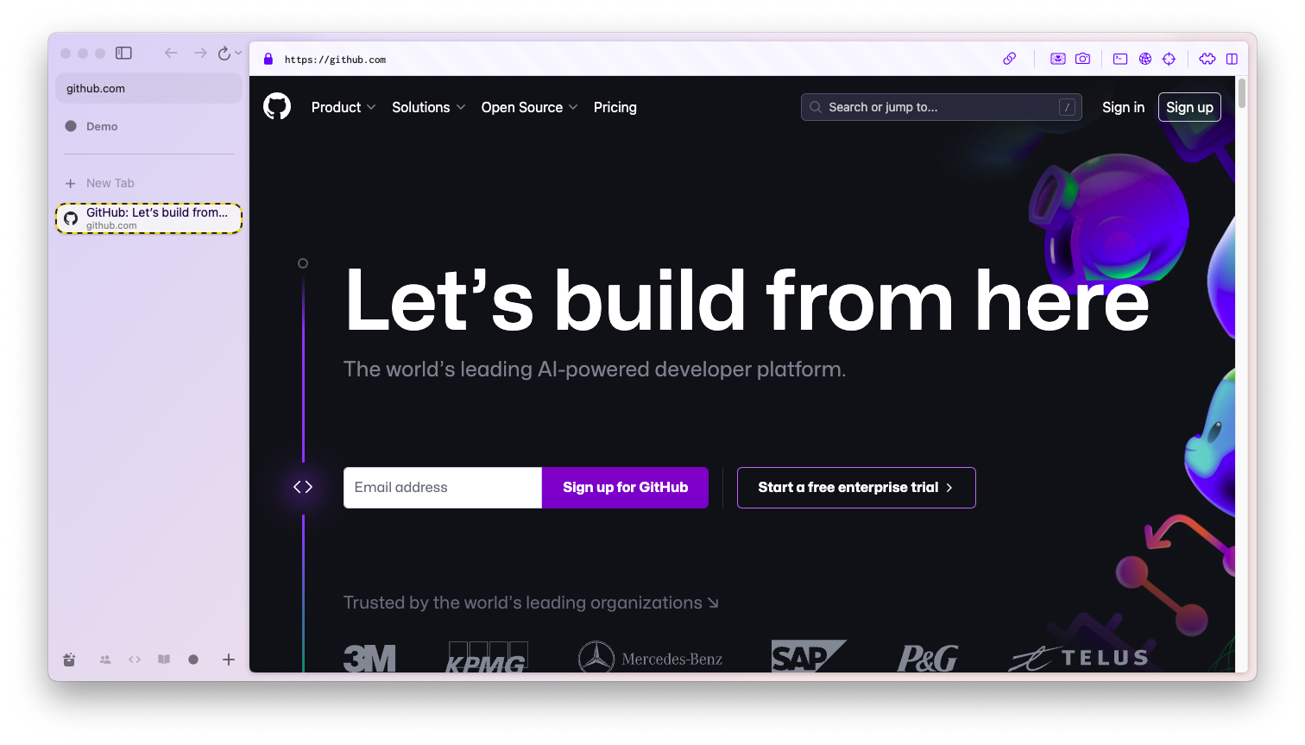Expand the Solutions navigation dropdown
This screenshot has height=745, width=1305.
[x=428, y=107]
